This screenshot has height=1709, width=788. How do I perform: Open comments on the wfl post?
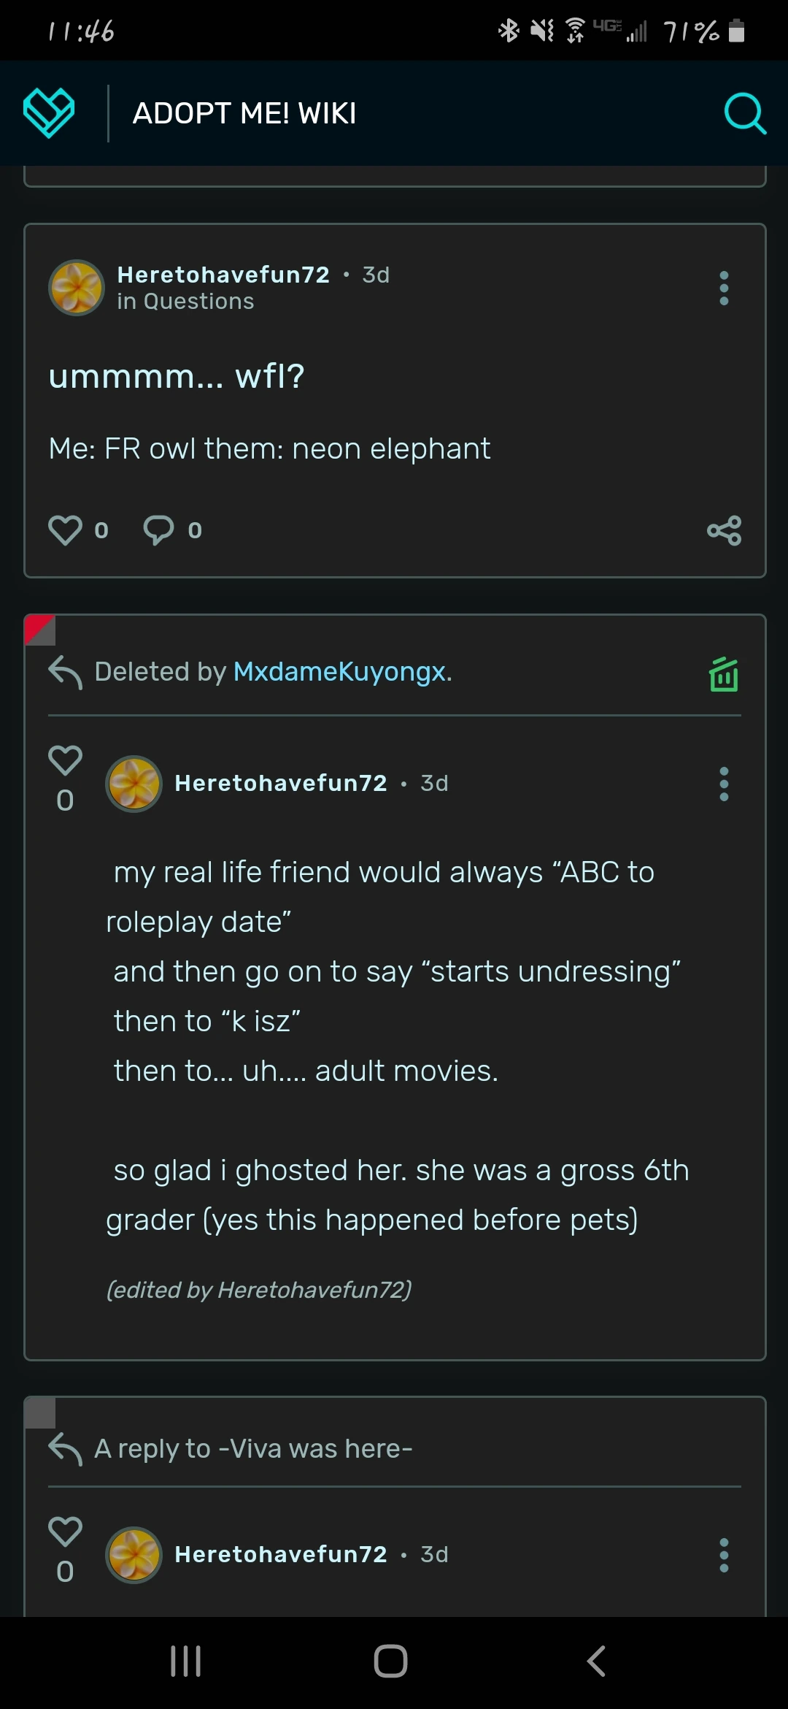pos(159,530)
